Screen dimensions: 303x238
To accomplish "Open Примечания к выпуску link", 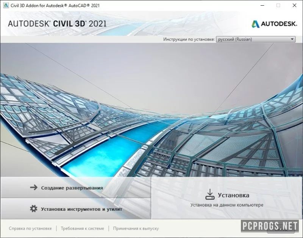I will point(136,228).
